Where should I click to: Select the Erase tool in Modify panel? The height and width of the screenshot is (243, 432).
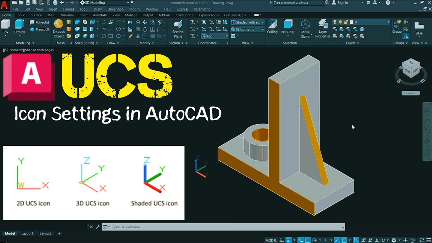(x=130, y=36)
